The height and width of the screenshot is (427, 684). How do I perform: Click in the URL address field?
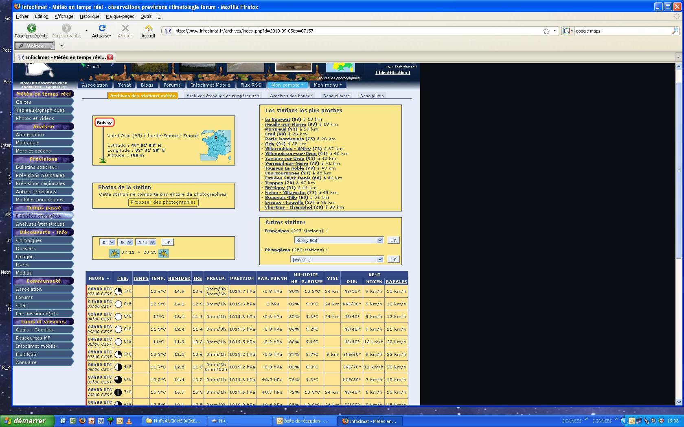pos(354,31)
